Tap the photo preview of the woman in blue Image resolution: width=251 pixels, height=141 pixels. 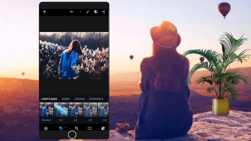pos(74,56)
